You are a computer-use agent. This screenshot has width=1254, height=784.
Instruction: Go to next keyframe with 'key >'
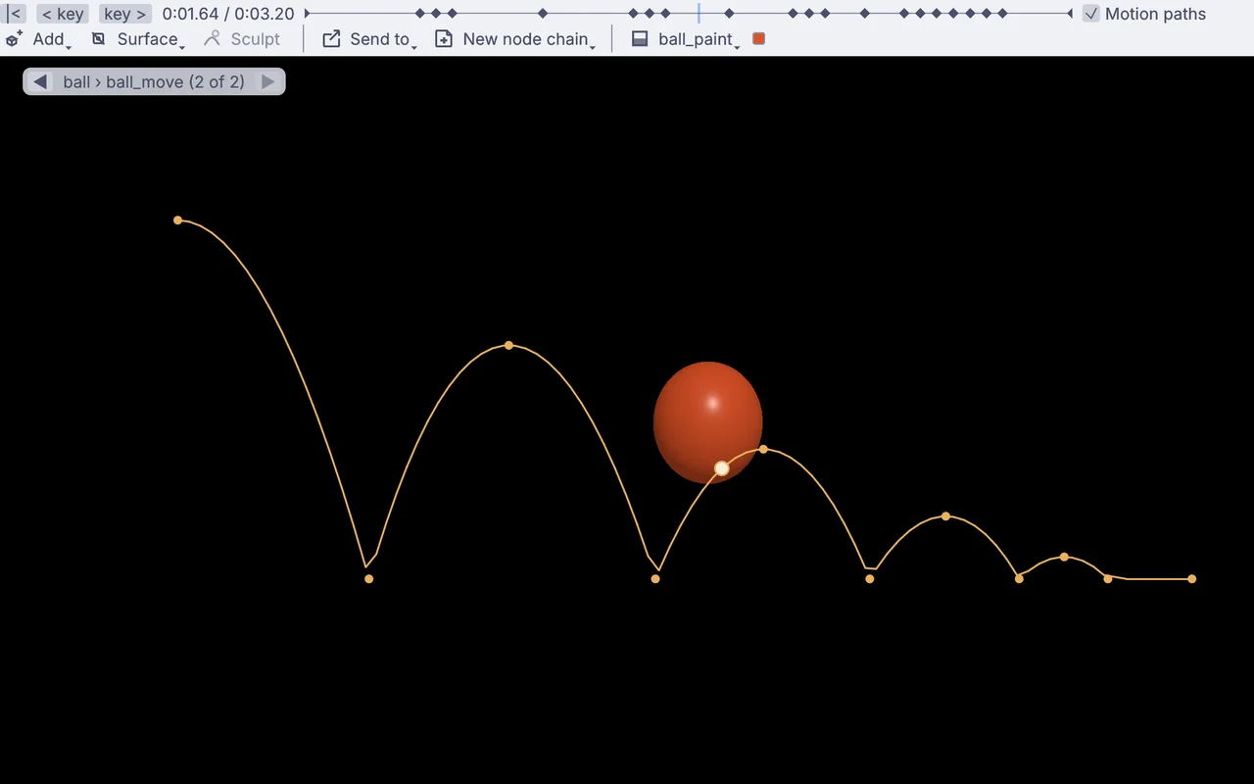click(125, 14)
